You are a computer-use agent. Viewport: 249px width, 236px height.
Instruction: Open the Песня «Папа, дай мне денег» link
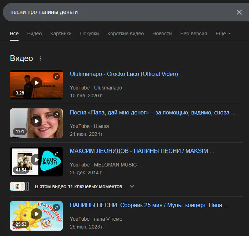click(x=153, y=113)
